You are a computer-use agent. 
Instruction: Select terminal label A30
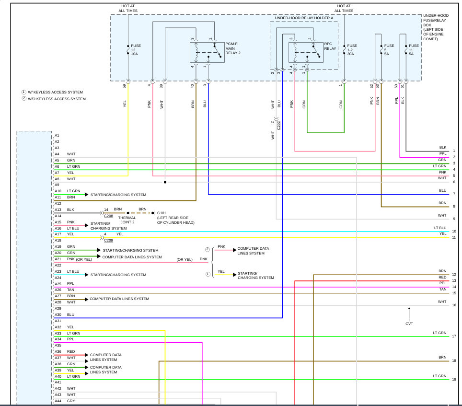[58, 314]
